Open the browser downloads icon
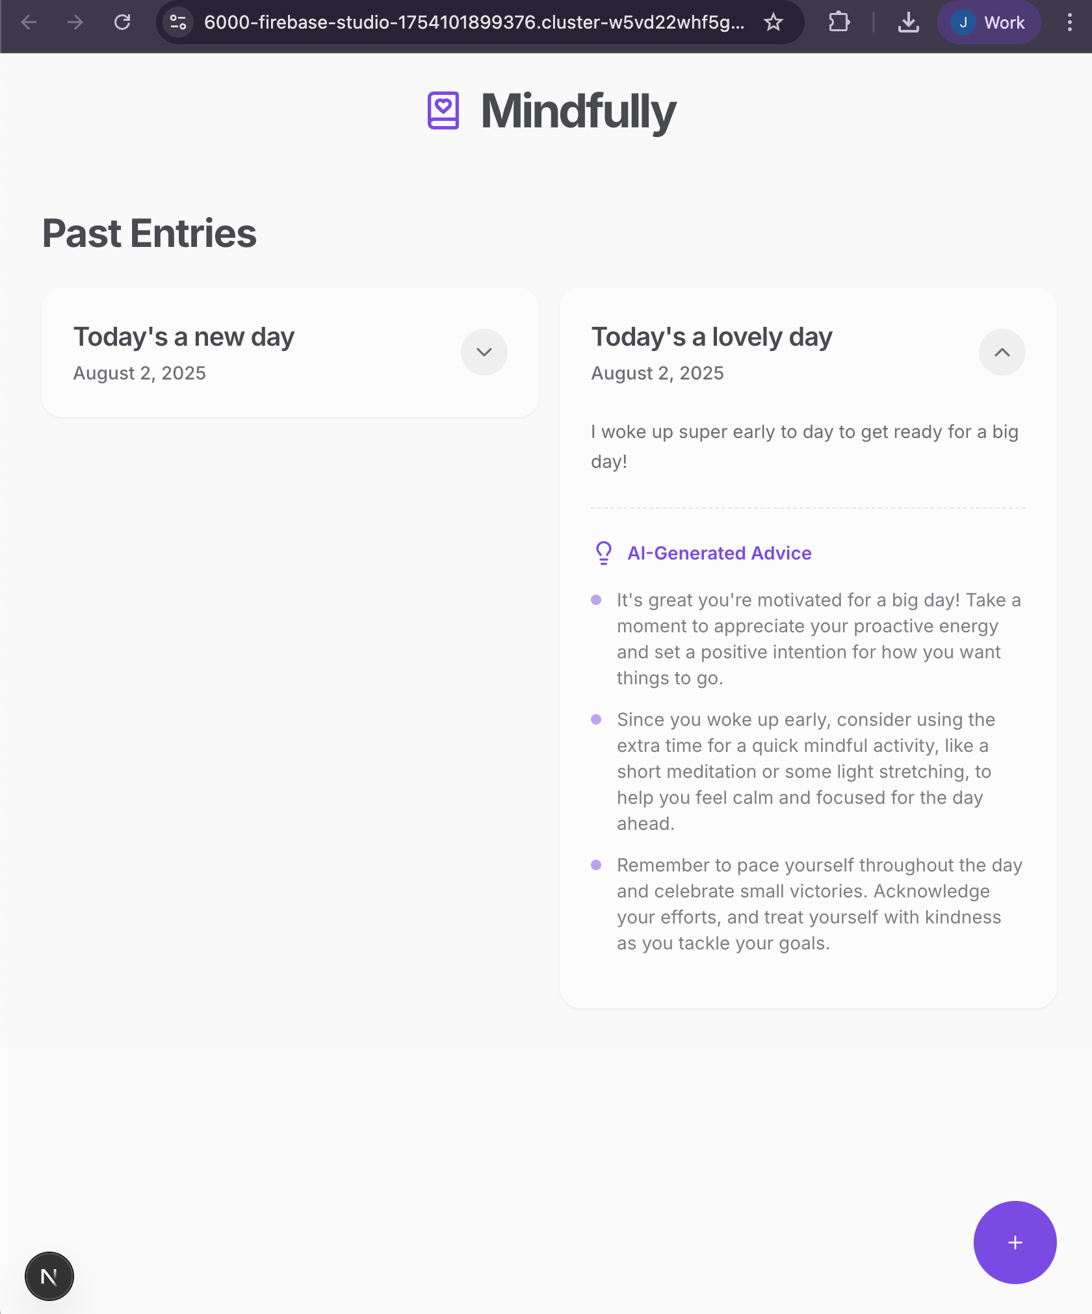 point(908,23)
